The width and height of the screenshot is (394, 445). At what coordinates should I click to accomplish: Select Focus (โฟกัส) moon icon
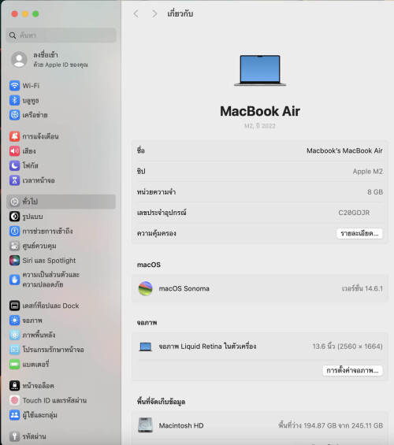click(x=14, y=165)
